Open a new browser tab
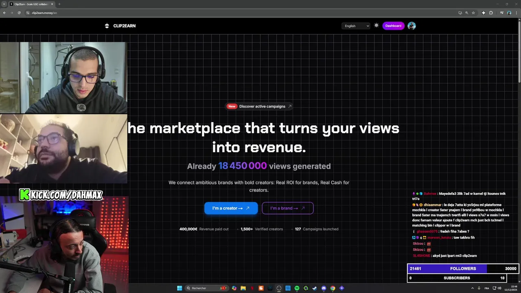This screenshot has height=293, width=521. pyautogui.click(x=59, y=4)
